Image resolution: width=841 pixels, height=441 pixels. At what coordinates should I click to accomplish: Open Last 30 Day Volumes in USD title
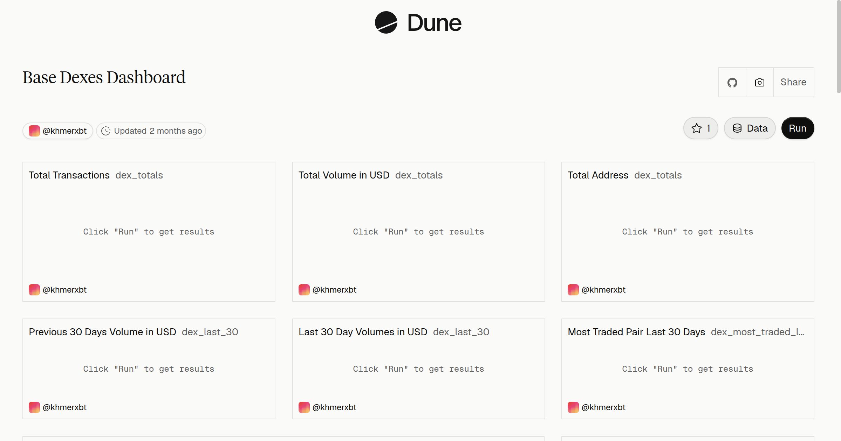363,332
